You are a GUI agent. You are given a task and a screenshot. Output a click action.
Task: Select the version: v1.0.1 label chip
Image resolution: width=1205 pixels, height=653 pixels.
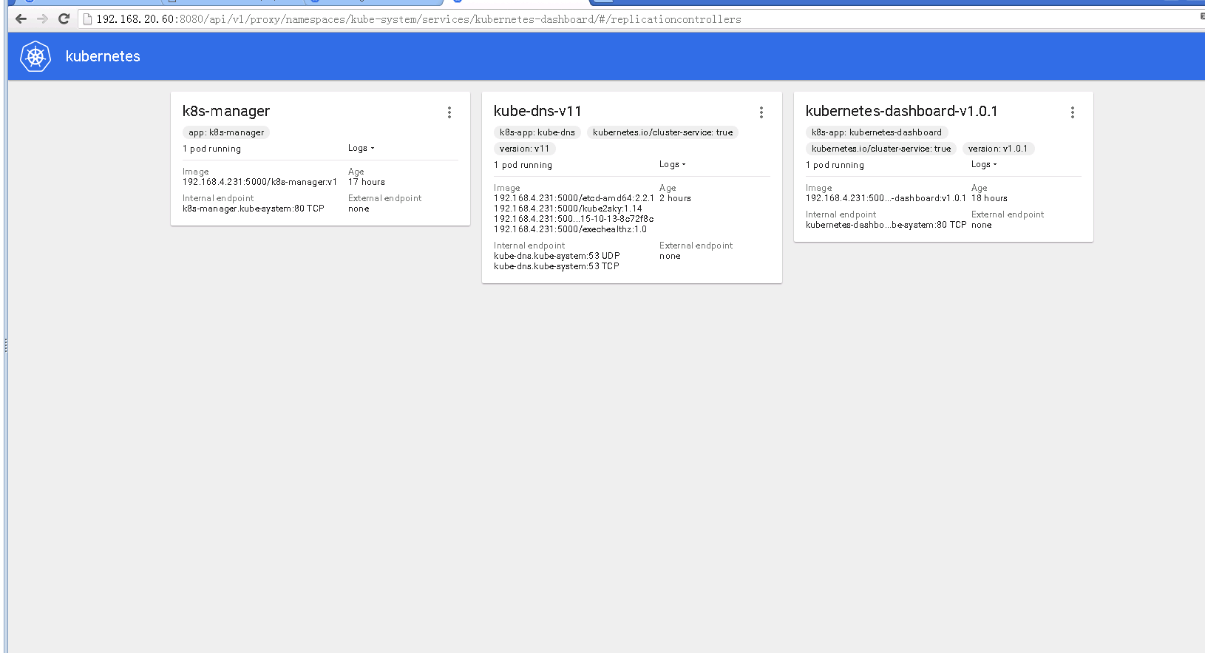click(998, 149)
